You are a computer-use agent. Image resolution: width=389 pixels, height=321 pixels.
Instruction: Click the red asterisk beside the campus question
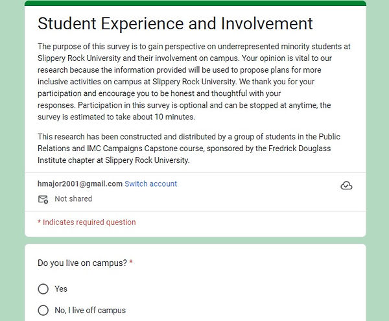(x=131, y=263)
